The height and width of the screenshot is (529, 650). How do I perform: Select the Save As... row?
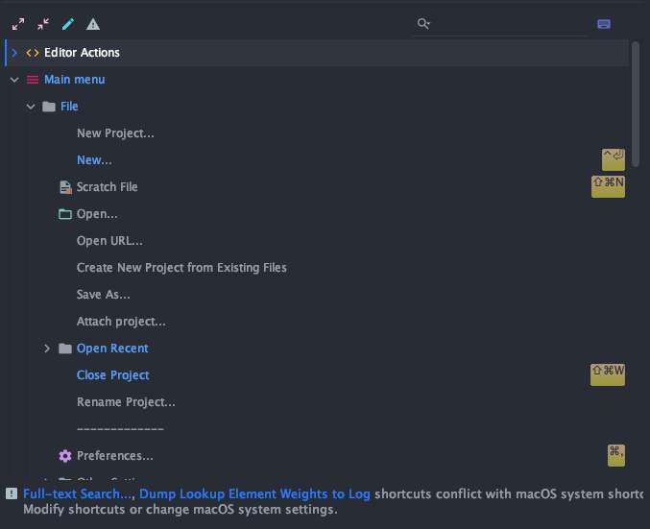[317, 295]
